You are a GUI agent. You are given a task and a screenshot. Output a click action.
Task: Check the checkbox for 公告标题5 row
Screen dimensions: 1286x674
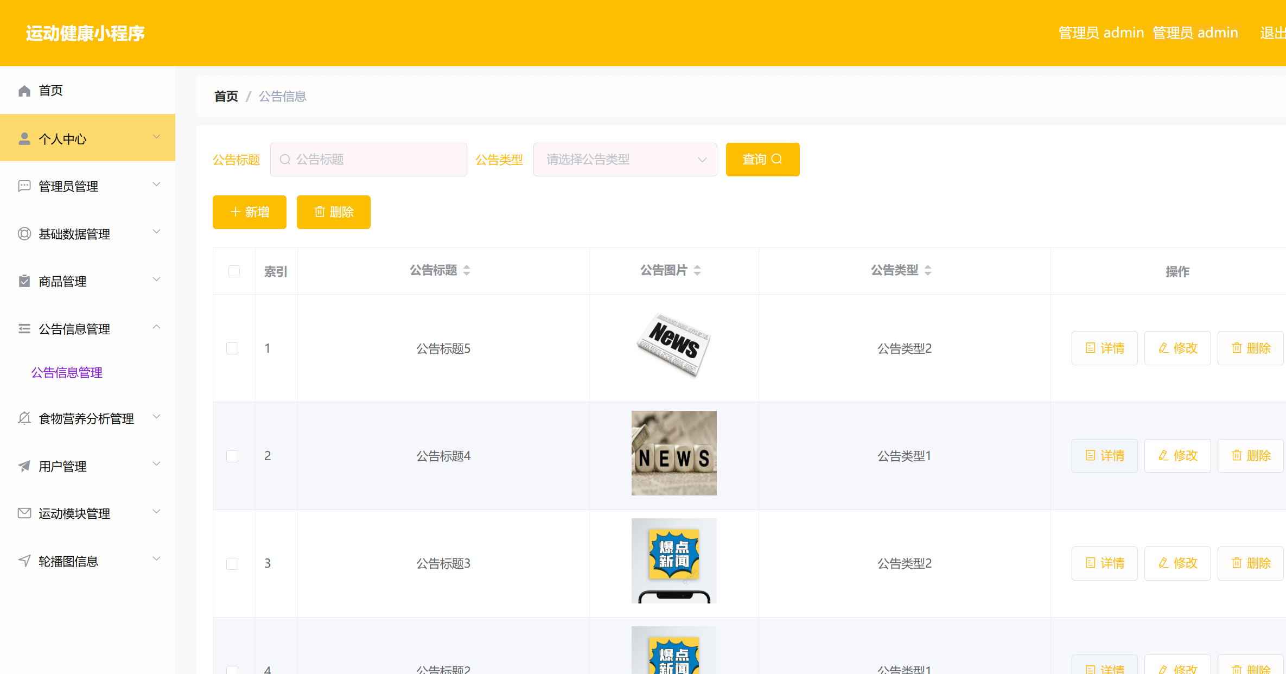pos(233,348)
